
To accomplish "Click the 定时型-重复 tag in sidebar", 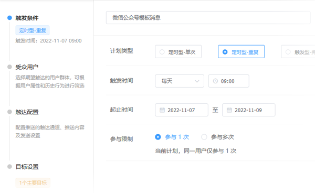I will [33, 30].
